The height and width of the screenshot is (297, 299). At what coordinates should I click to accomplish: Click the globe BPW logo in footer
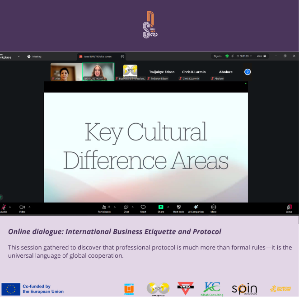click(x=158, y=289)
